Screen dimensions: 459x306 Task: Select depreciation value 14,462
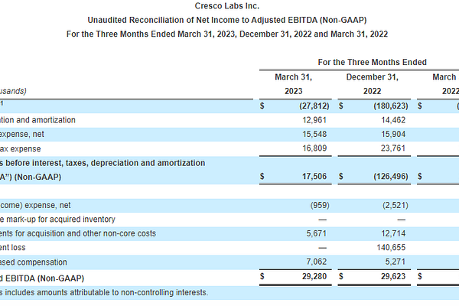point(393,120)
